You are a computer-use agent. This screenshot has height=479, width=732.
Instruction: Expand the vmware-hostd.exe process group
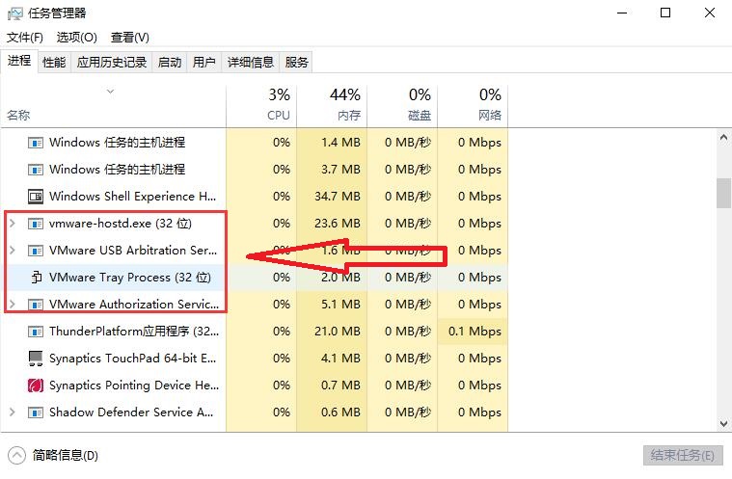click(13, 224)
